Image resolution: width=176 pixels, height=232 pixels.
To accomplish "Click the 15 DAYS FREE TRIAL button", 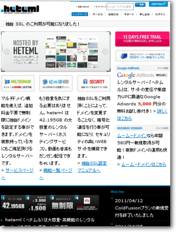I will pos(143,39).
